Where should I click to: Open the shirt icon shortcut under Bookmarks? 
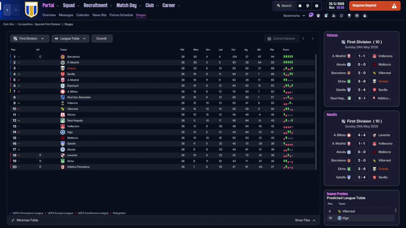pyautogui.click(x=318, y=16)
